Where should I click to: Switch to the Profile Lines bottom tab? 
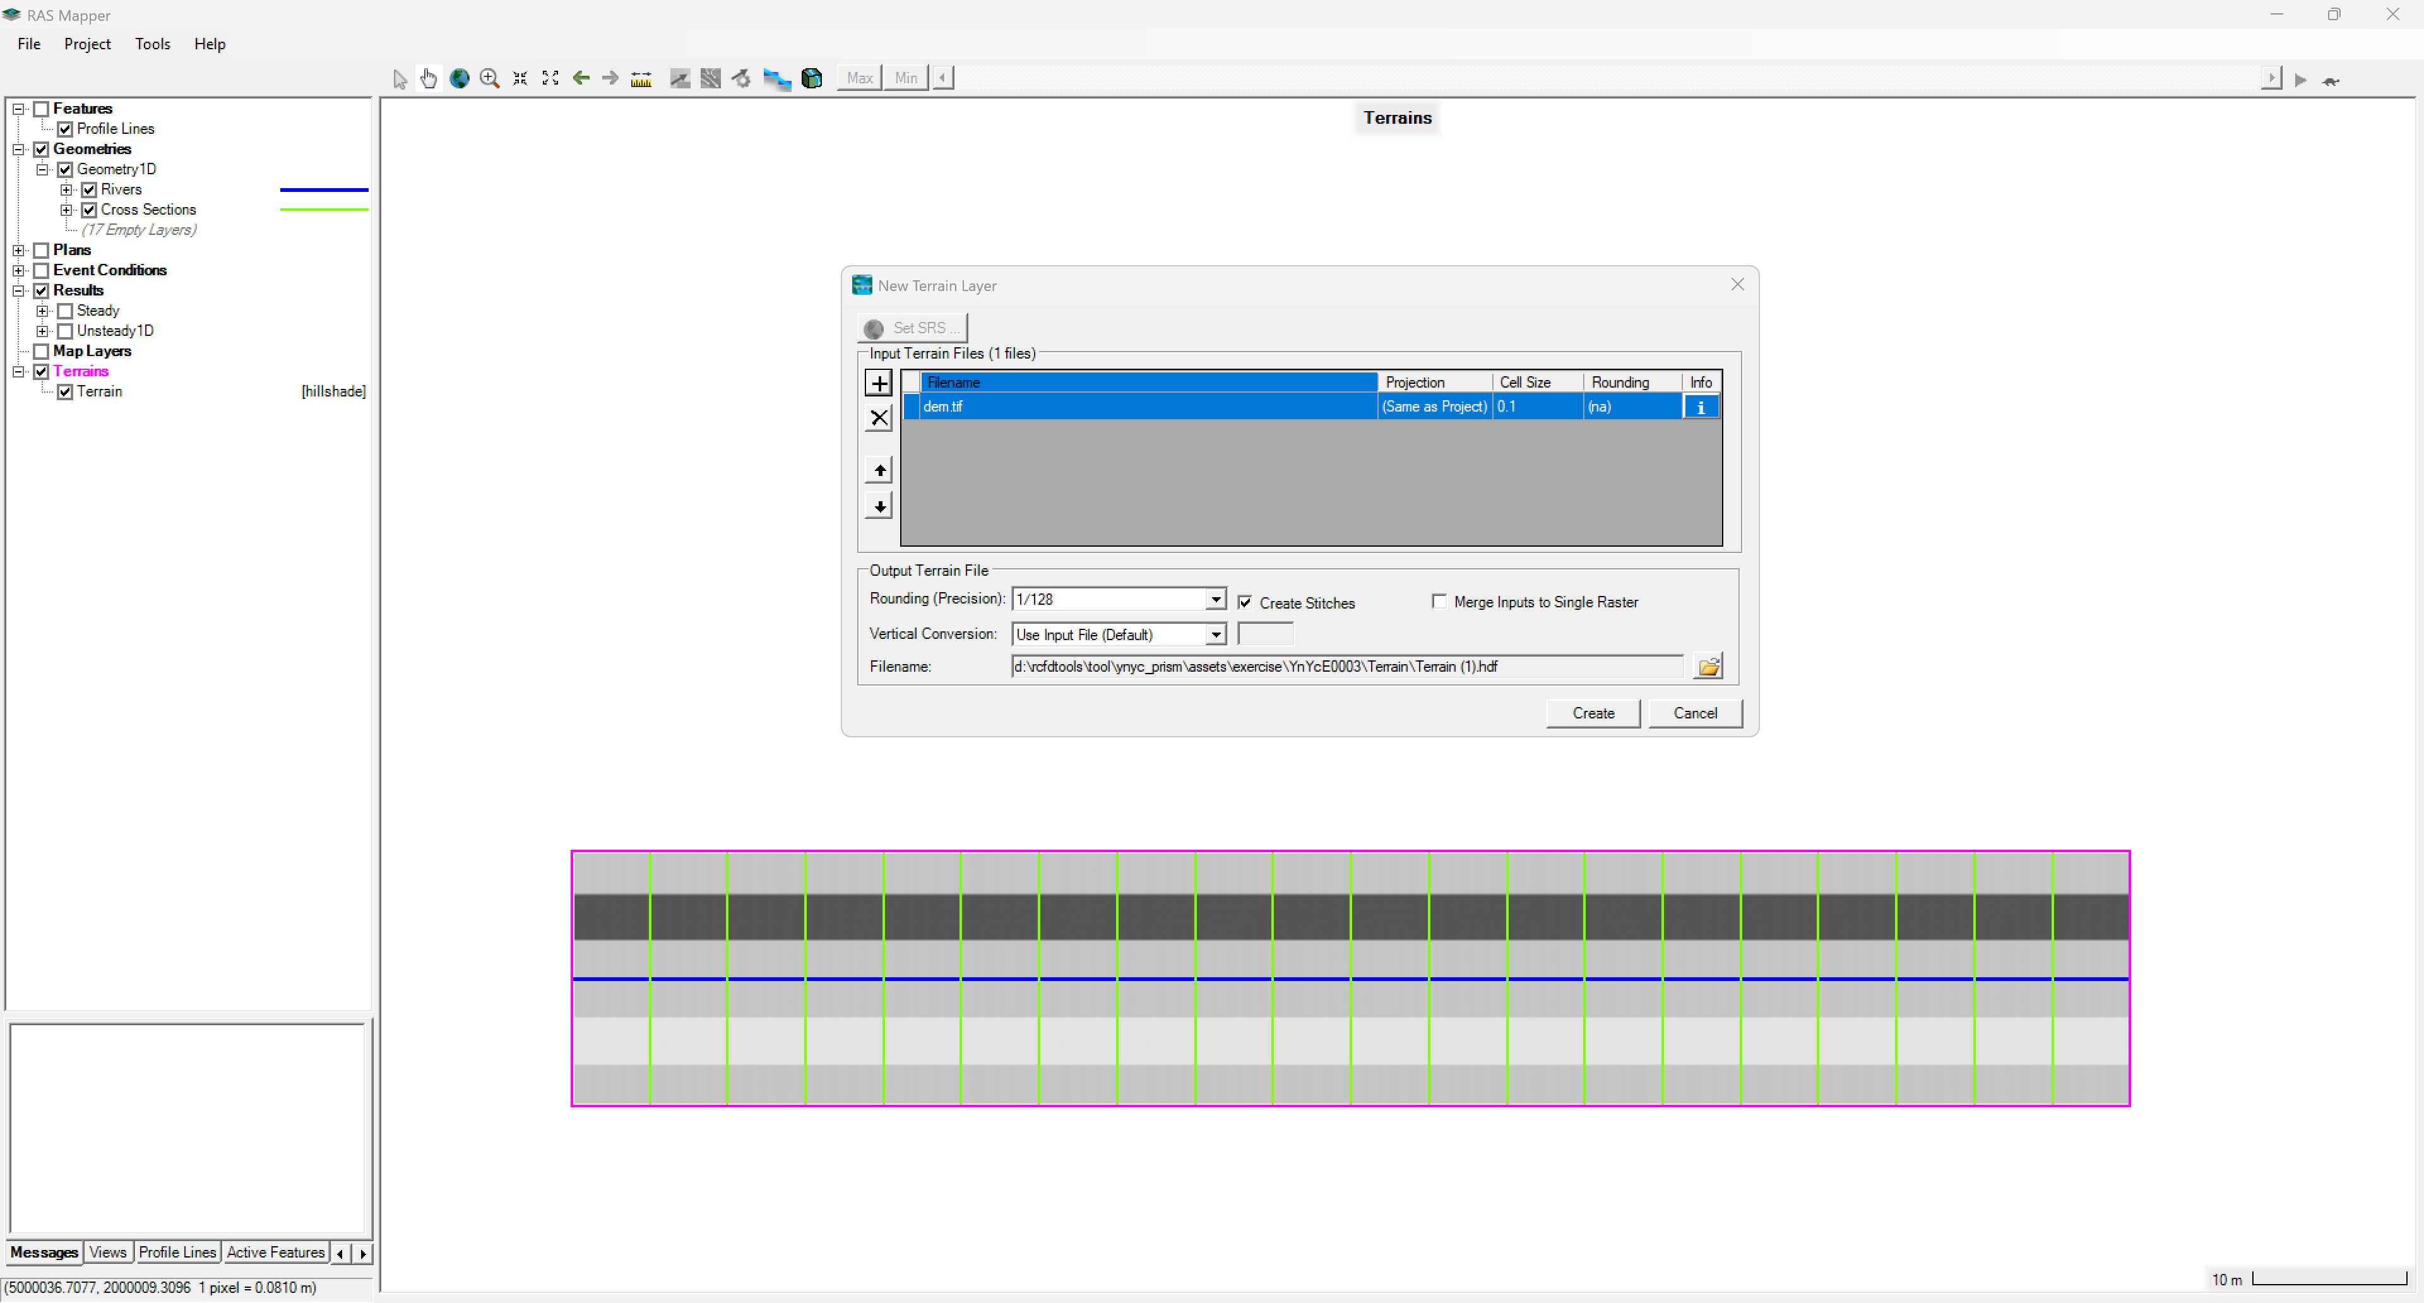pos(177,1252)
